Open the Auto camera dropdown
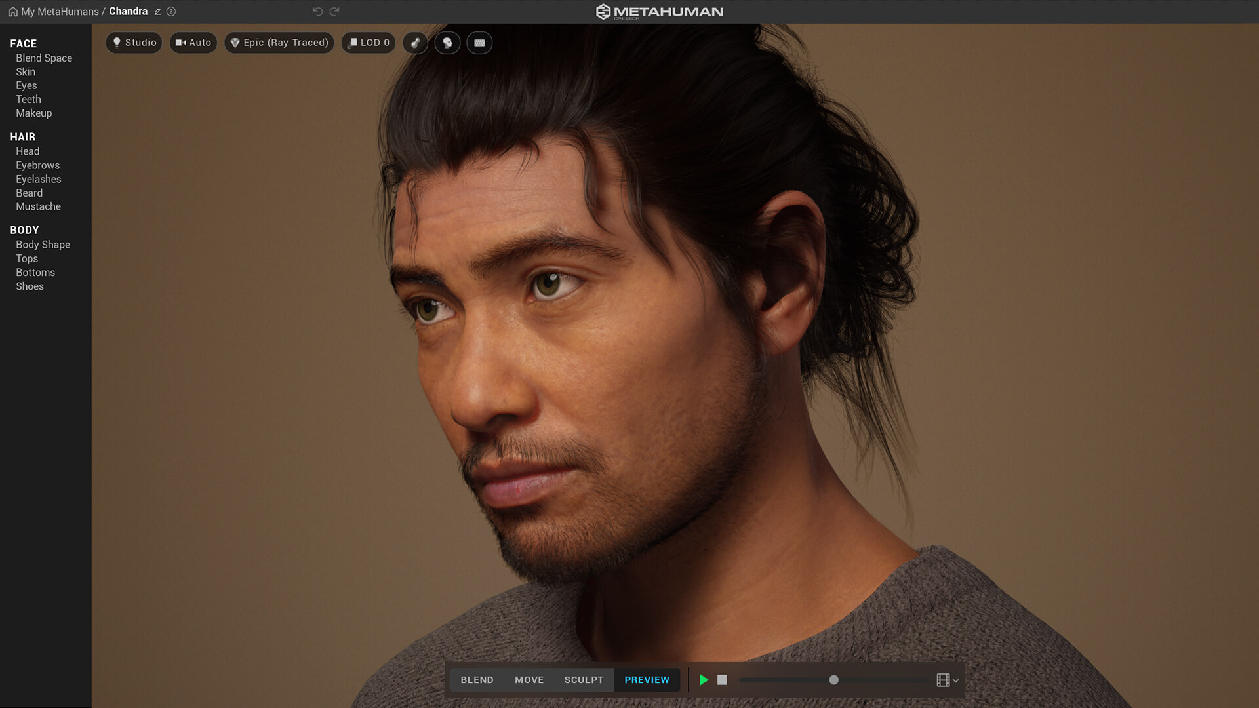The width and height of the screenshot is (1259, 708). click(x=193, y=43)
